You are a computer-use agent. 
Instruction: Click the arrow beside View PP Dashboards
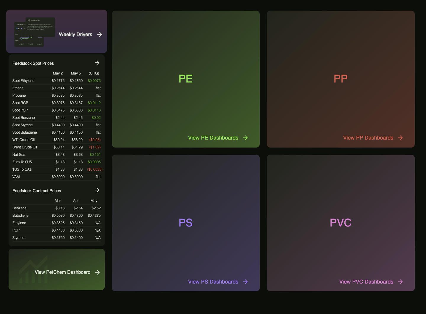click(x=400, y=138)
